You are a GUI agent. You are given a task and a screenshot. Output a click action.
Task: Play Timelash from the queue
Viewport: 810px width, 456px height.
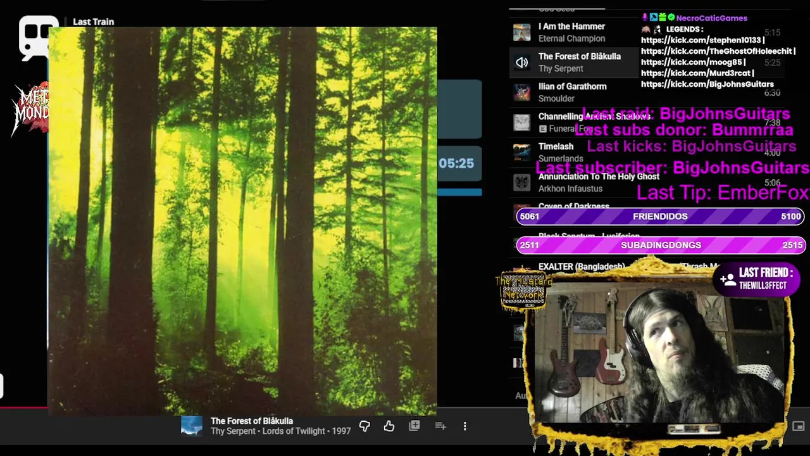pos(556,146)
